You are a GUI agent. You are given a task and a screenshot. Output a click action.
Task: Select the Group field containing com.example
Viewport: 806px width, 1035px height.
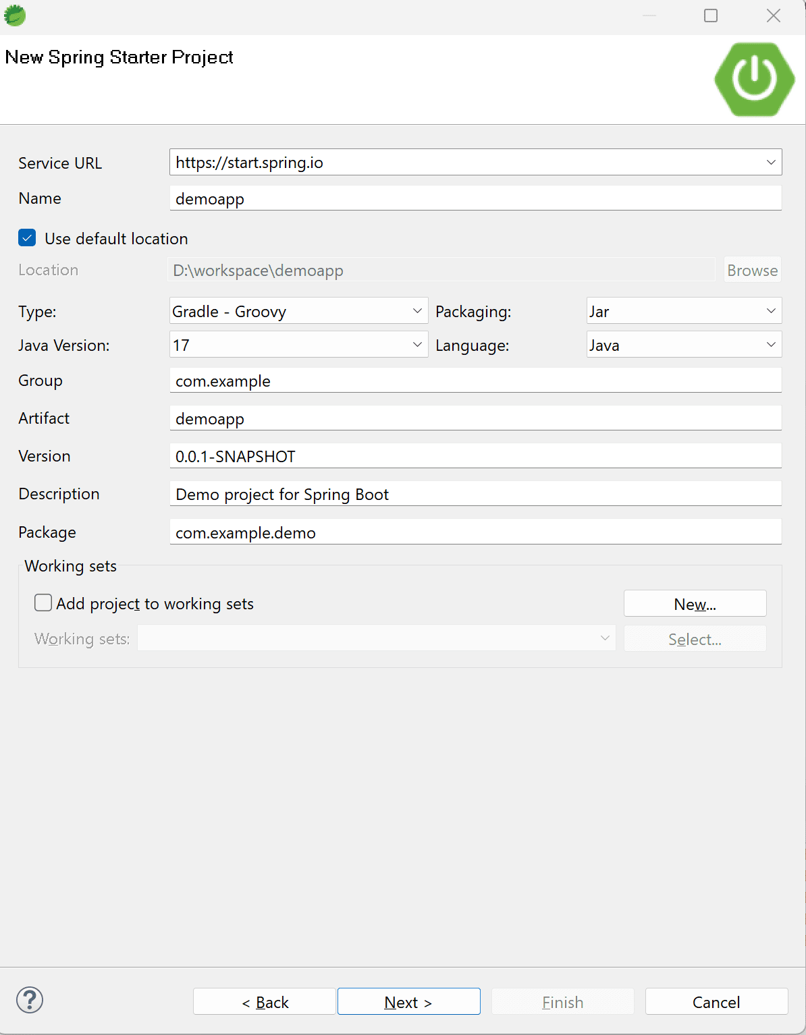tap(476, 381)
